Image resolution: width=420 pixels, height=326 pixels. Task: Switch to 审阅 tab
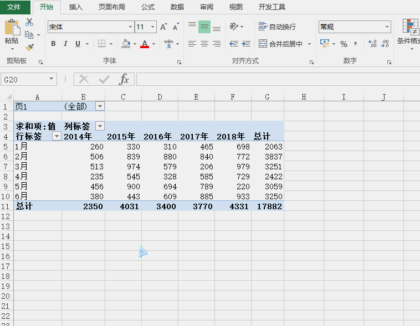click(x=207, y=7)
